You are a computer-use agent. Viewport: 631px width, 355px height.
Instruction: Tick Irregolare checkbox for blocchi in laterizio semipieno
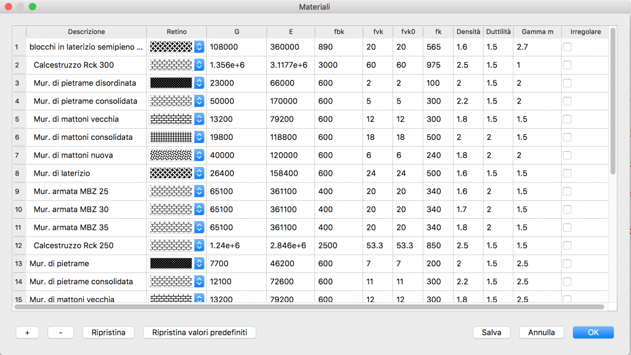pyautogui.click(x=567, y=47)
